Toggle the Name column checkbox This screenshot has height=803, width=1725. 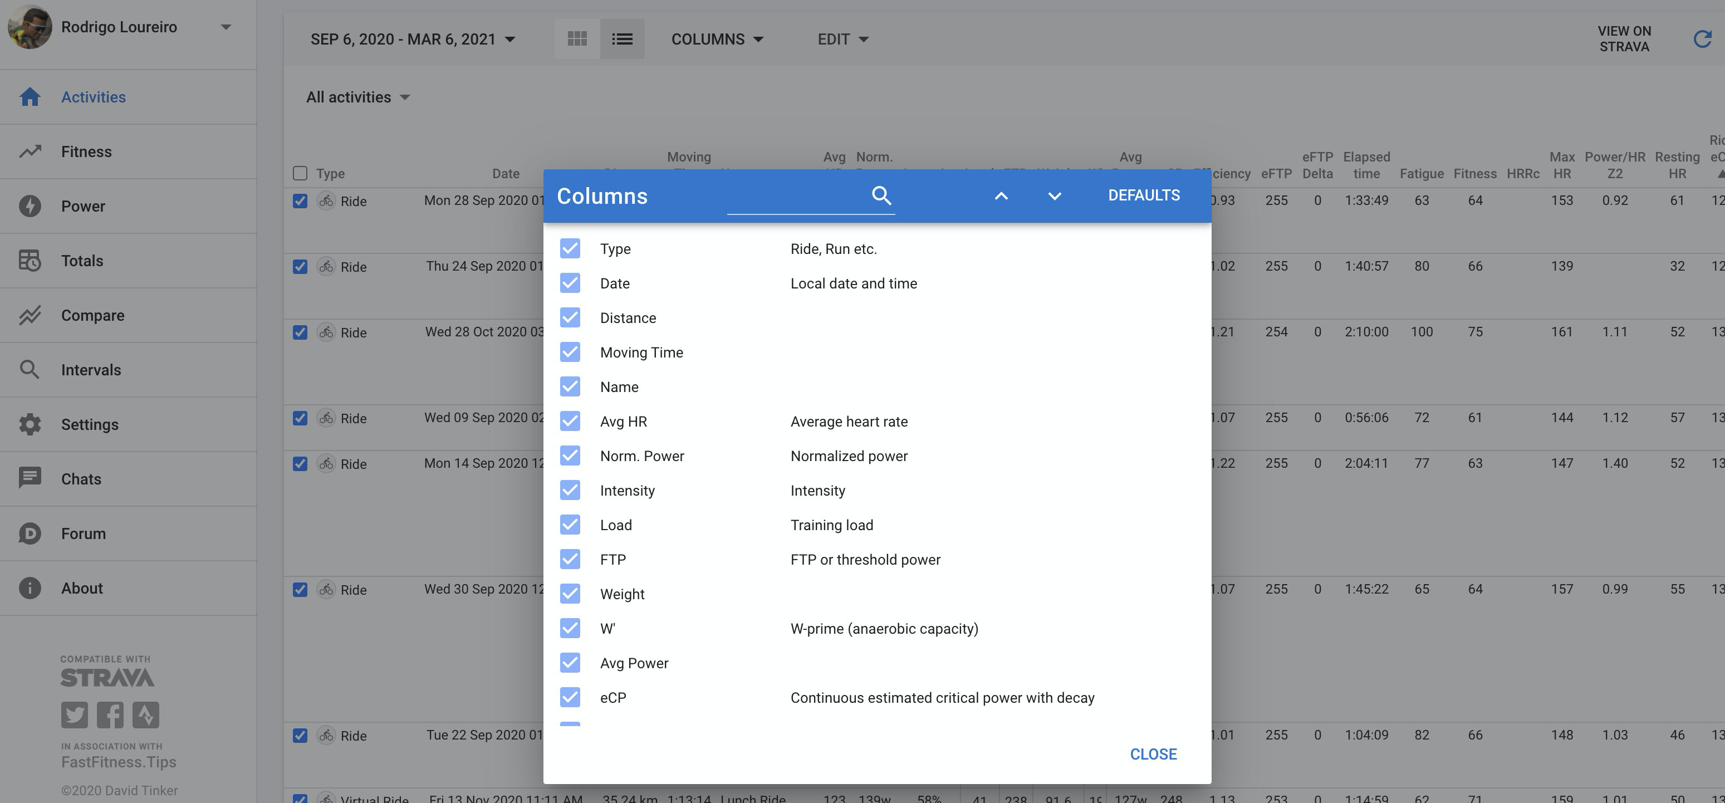(570, 386)
